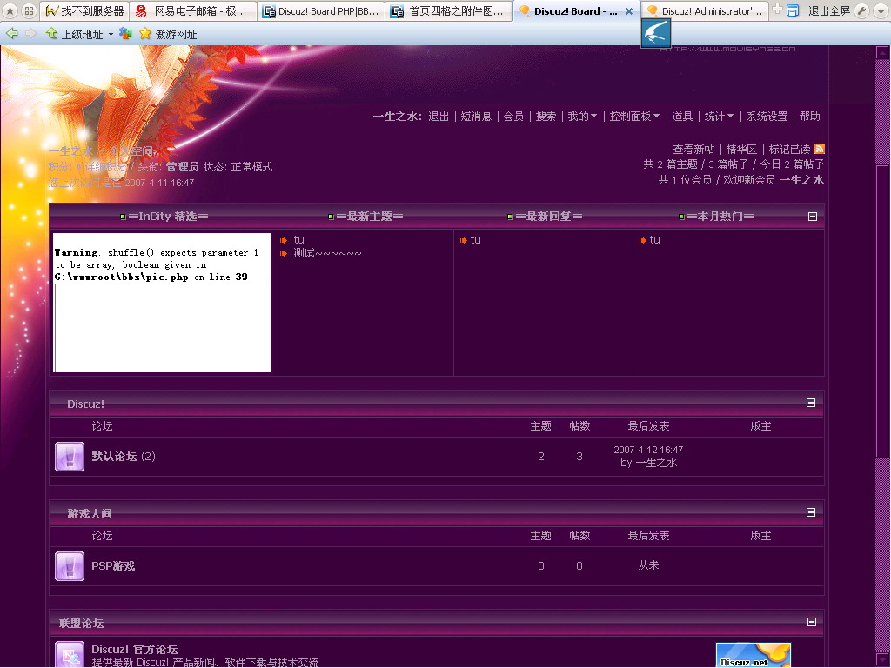Image resolution: width=891 pixels, height=668 pixels.
Task: Click the 游戏人间 category title
Action: pos(90,513)
